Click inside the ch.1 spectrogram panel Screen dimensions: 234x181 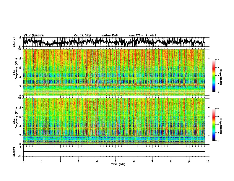coord(114,72)
